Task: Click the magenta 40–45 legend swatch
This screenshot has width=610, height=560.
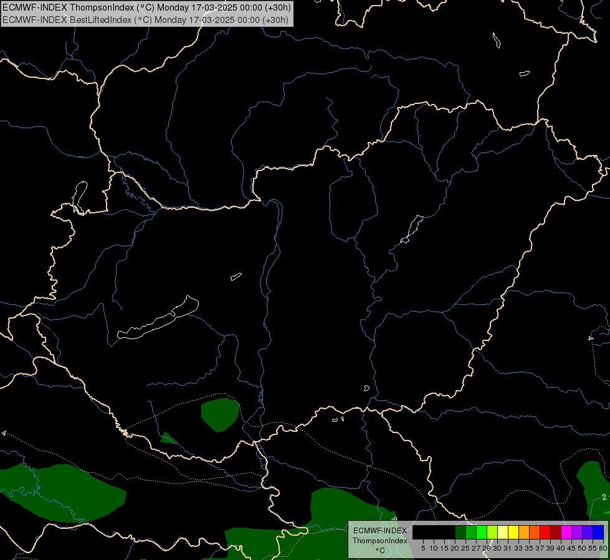Action: tap(566, 532)
